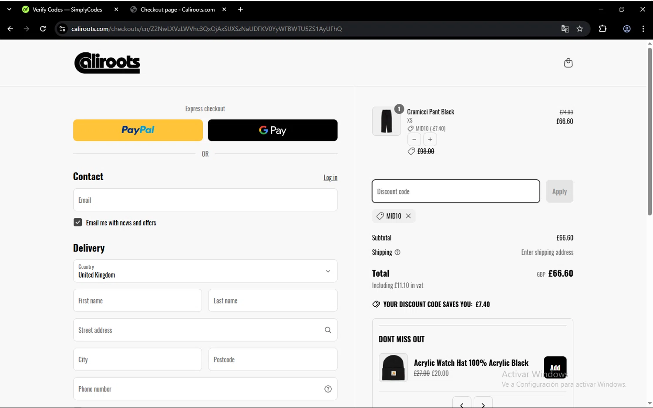Focus the First name field
653x408 pixels.
pos(138,301)
